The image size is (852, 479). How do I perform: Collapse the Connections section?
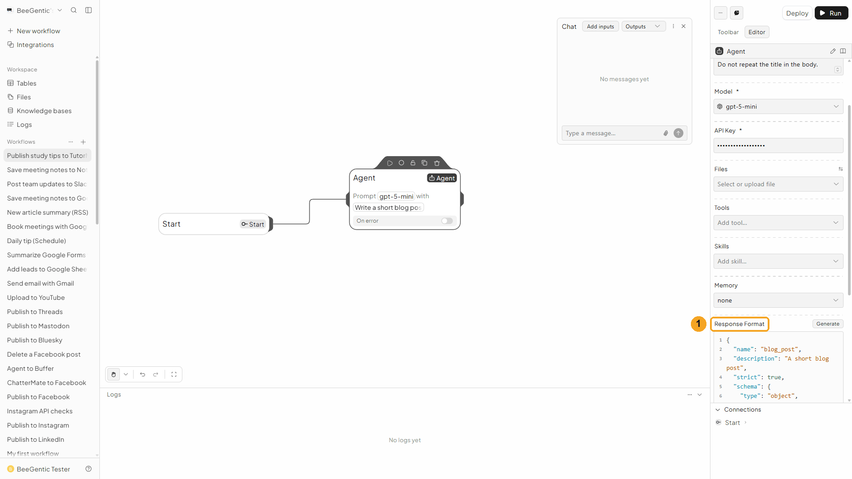(x=718, y=409)
